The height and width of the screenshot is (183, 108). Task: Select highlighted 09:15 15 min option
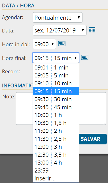coord(56,91)
